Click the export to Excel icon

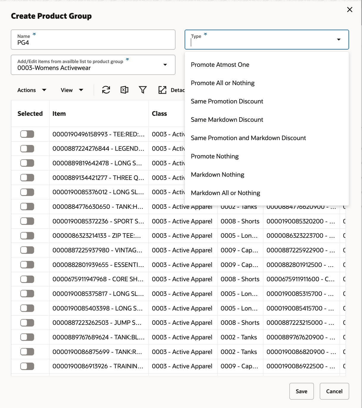coord(125,90)
